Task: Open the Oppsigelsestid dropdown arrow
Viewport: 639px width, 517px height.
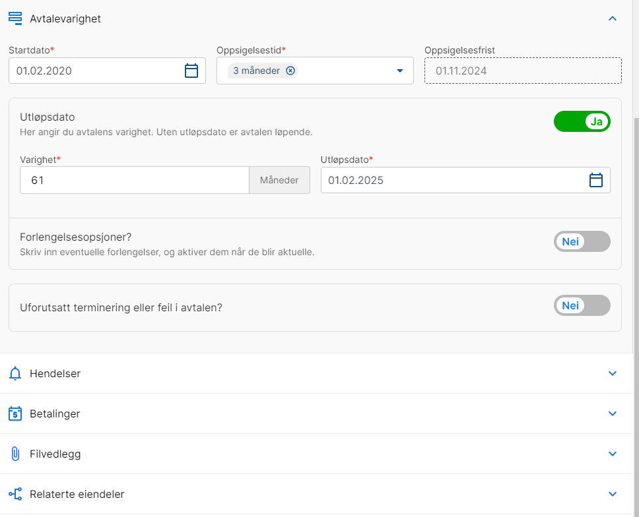Action: (400, 71)
